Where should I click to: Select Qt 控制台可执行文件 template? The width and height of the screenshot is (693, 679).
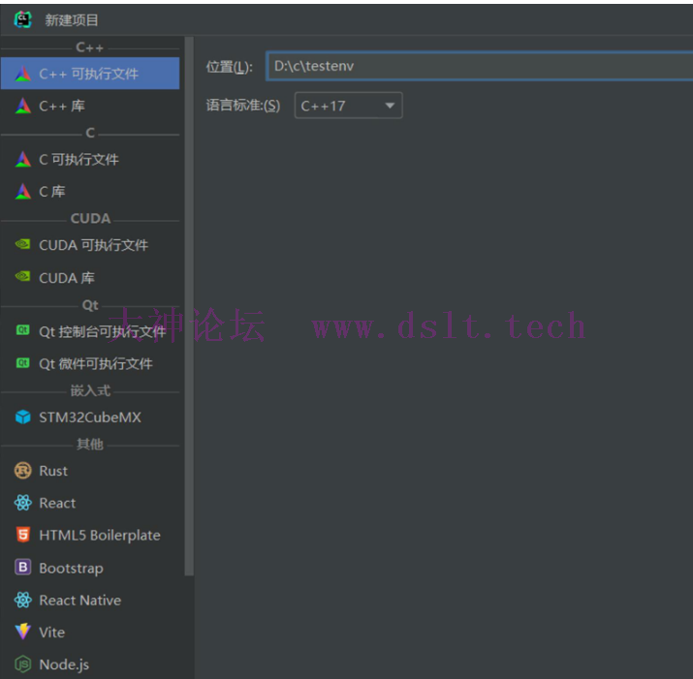coord(90,331)
